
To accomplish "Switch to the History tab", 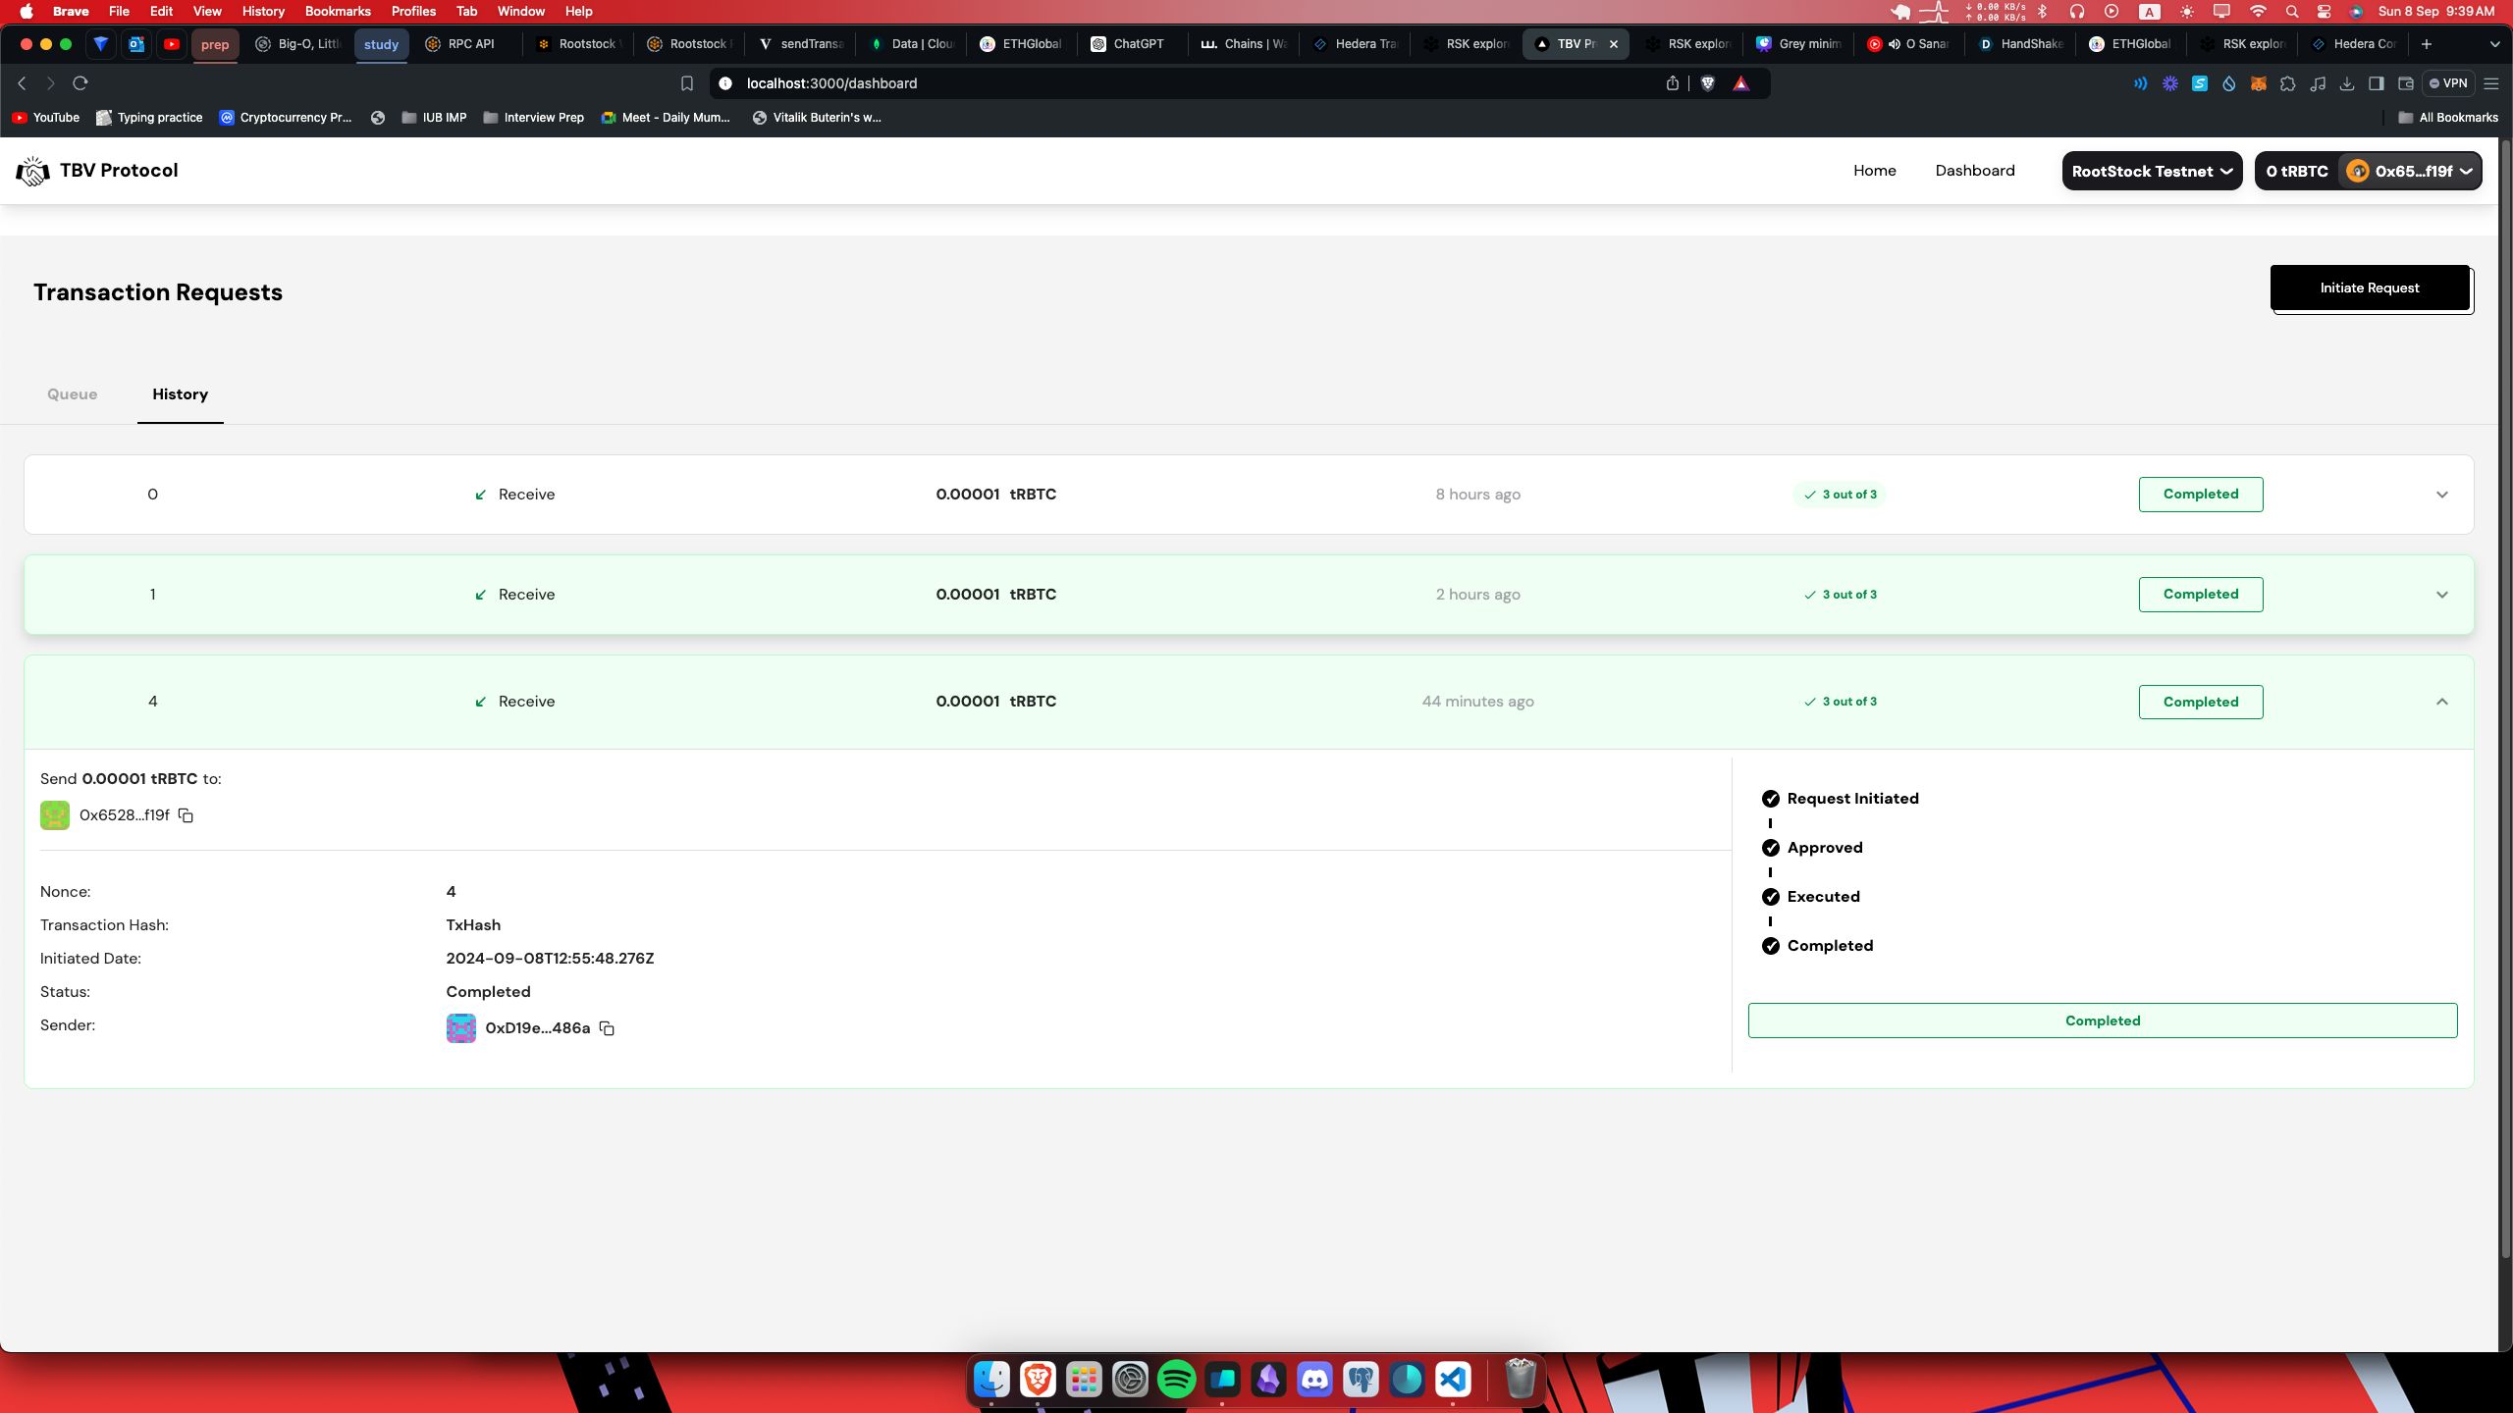I will (180, 393).
